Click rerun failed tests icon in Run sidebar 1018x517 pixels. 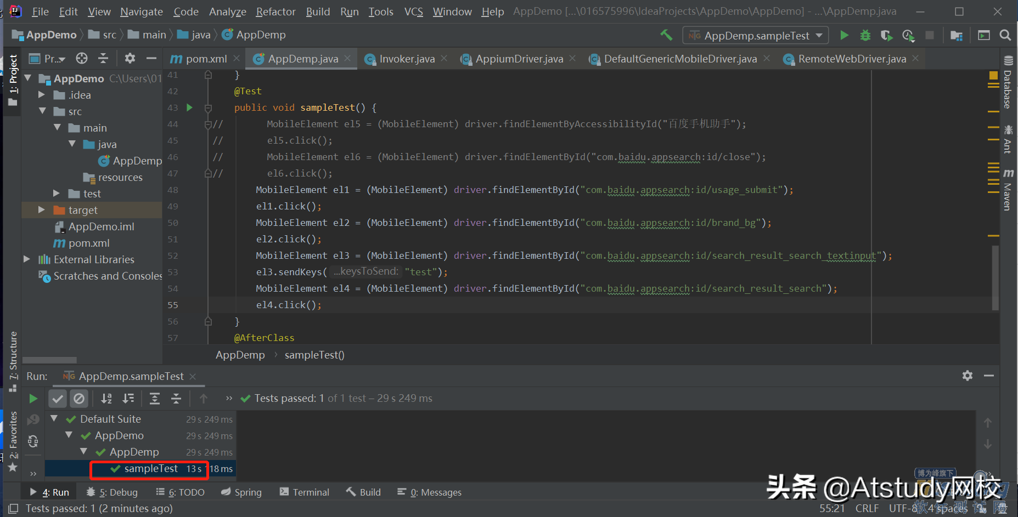click(33, 420)
